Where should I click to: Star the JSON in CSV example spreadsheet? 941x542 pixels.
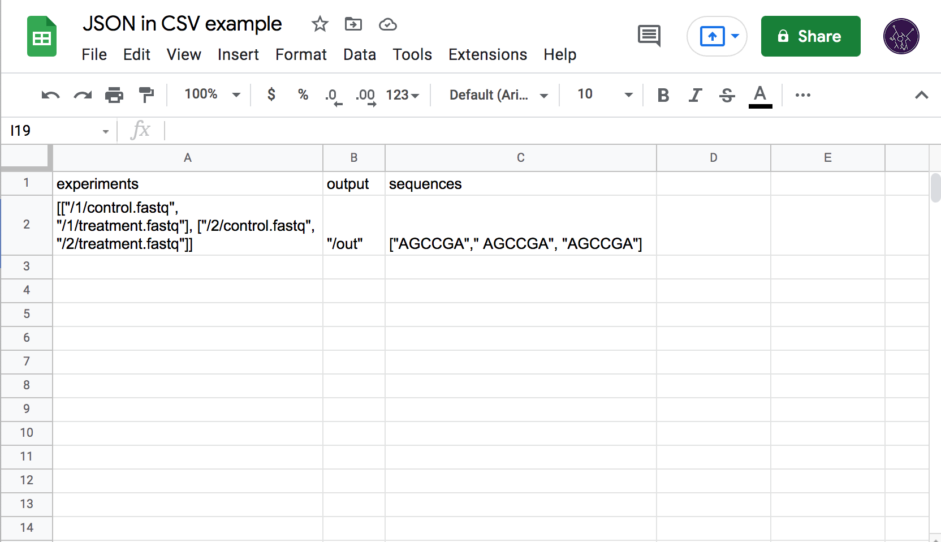point(320,24)
